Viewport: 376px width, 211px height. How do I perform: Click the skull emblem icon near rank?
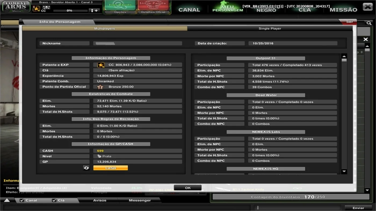point(46,7)
